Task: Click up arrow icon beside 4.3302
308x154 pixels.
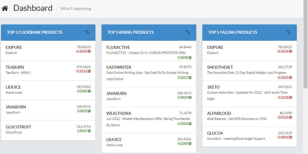Action: pyautogui.click(x=190, y=124)
